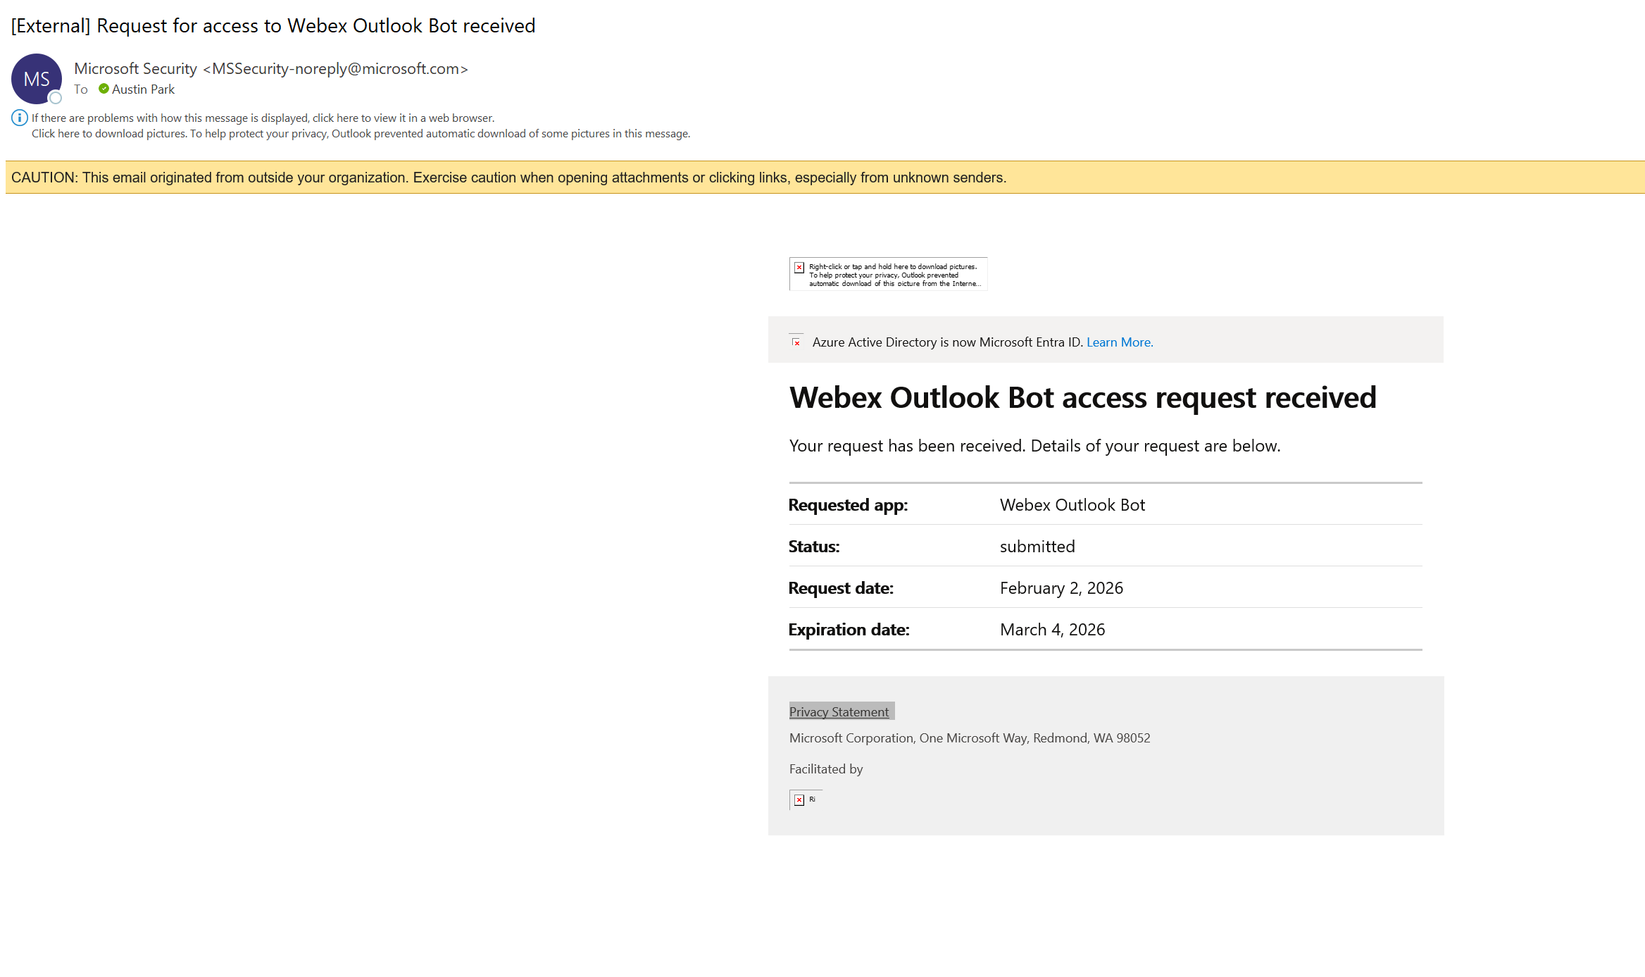The height and width of the screenshot is (977, 1645).
Task: Click the info icon beside display message
Action: 20,118
